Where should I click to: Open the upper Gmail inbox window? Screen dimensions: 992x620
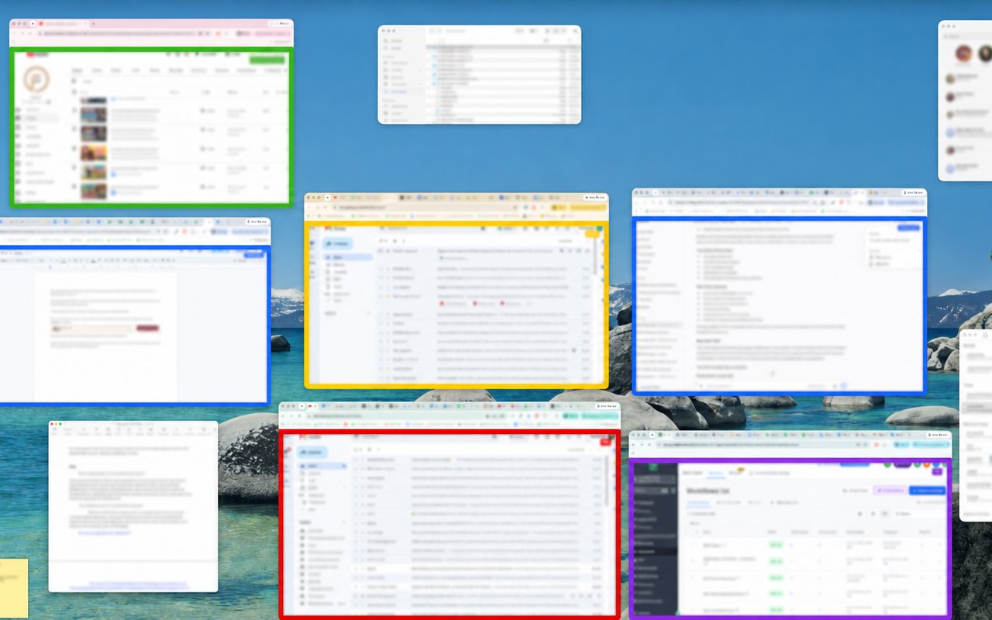[456, 291]
